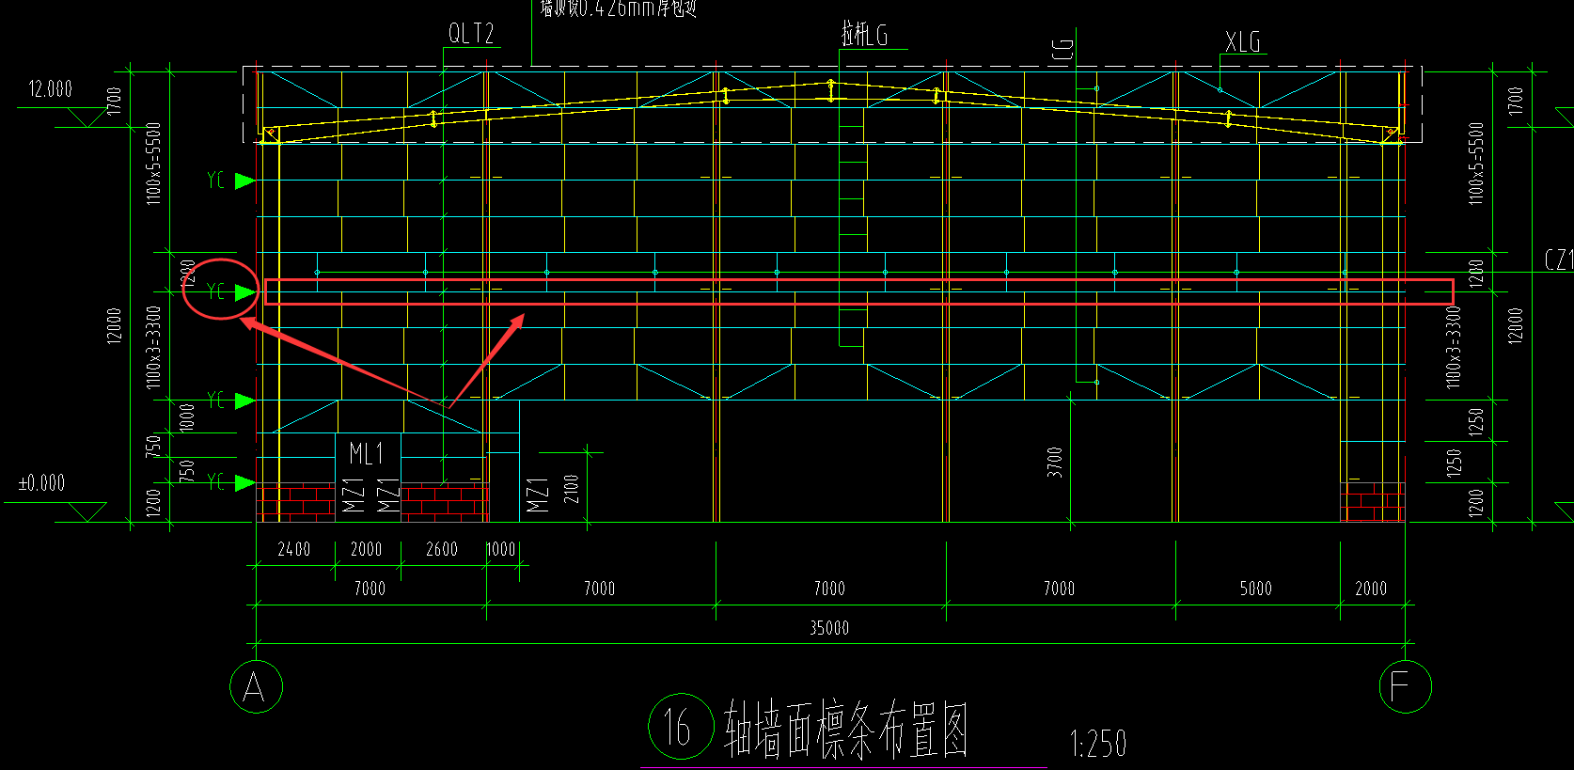Screen dimensions: 1574x770
Task: Click the 35000 overall length dimension
Action: 829,628
